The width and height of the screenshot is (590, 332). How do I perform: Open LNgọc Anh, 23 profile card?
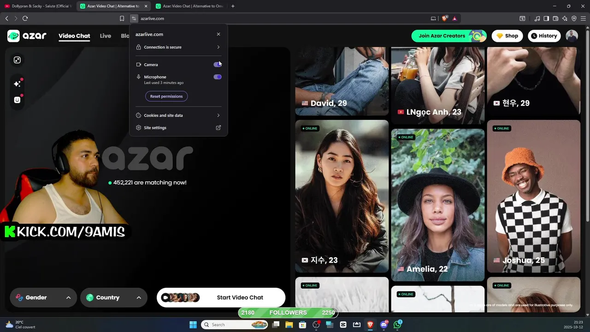(x=438, y=85)
